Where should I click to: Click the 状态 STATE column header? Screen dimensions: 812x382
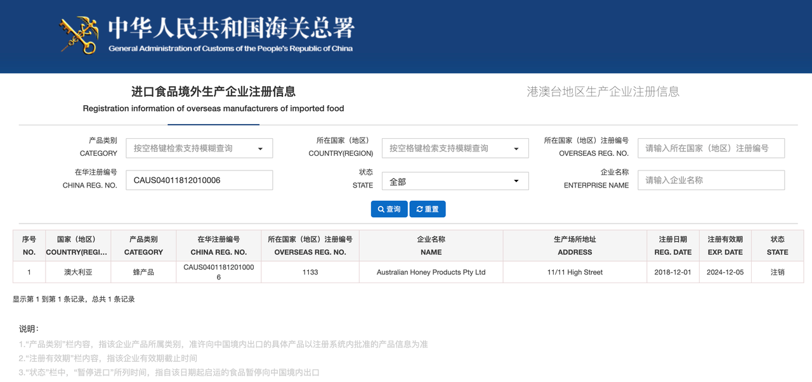[x=778, y=246]
